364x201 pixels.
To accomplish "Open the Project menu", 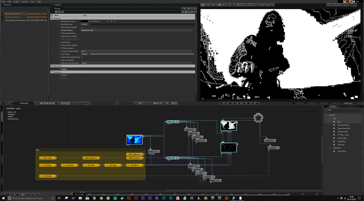I will coord(16,2).
